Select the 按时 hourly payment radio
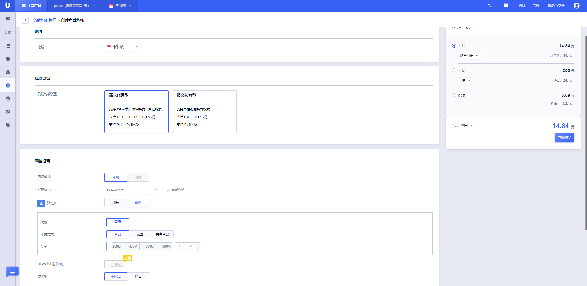 [x=454, y=95]
